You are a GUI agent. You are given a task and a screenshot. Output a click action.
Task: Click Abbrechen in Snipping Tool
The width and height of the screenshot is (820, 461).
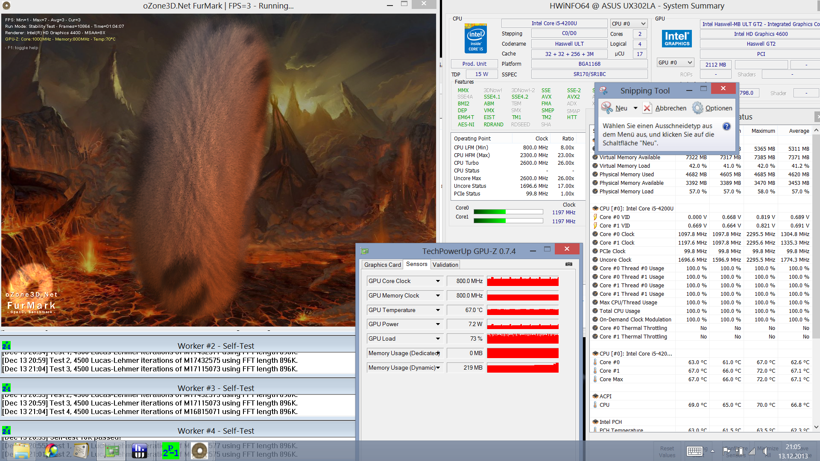pyautogui.click(x=665, y=108)
